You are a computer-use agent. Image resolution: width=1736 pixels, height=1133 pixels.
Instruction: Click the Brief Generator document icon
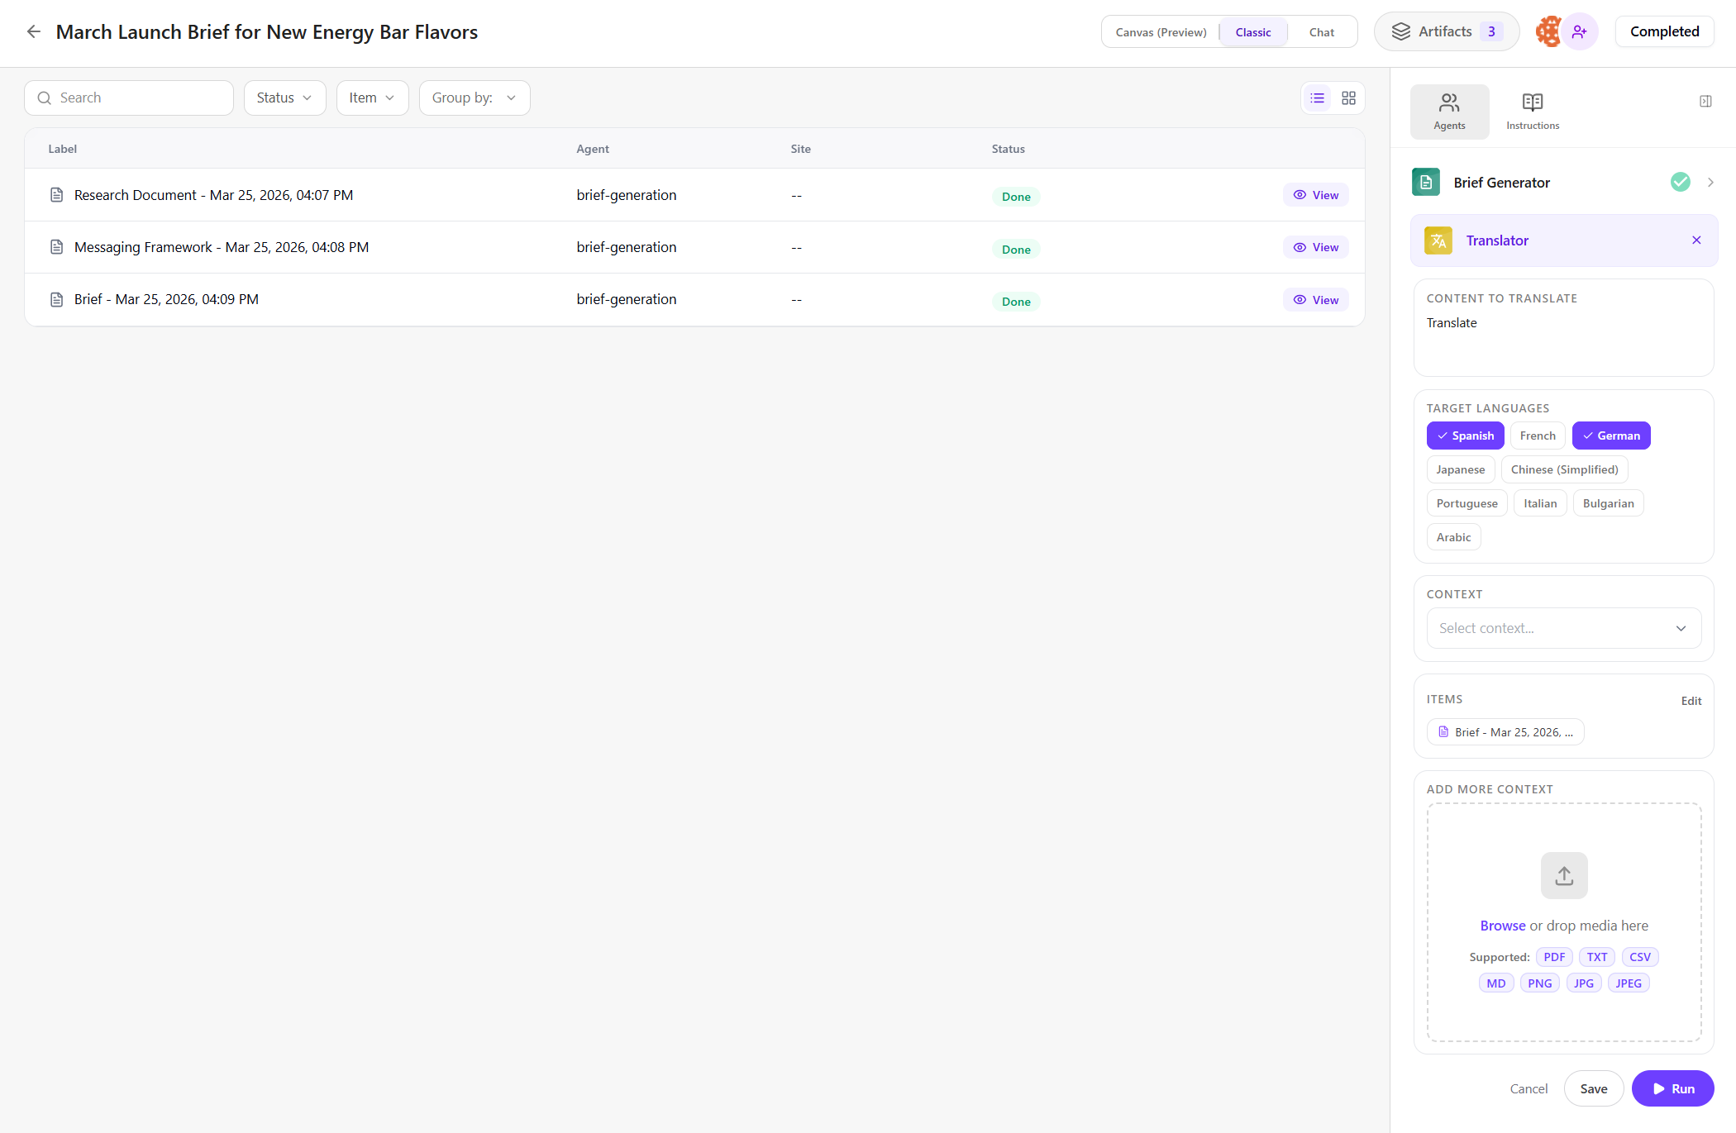[1425, 182]
